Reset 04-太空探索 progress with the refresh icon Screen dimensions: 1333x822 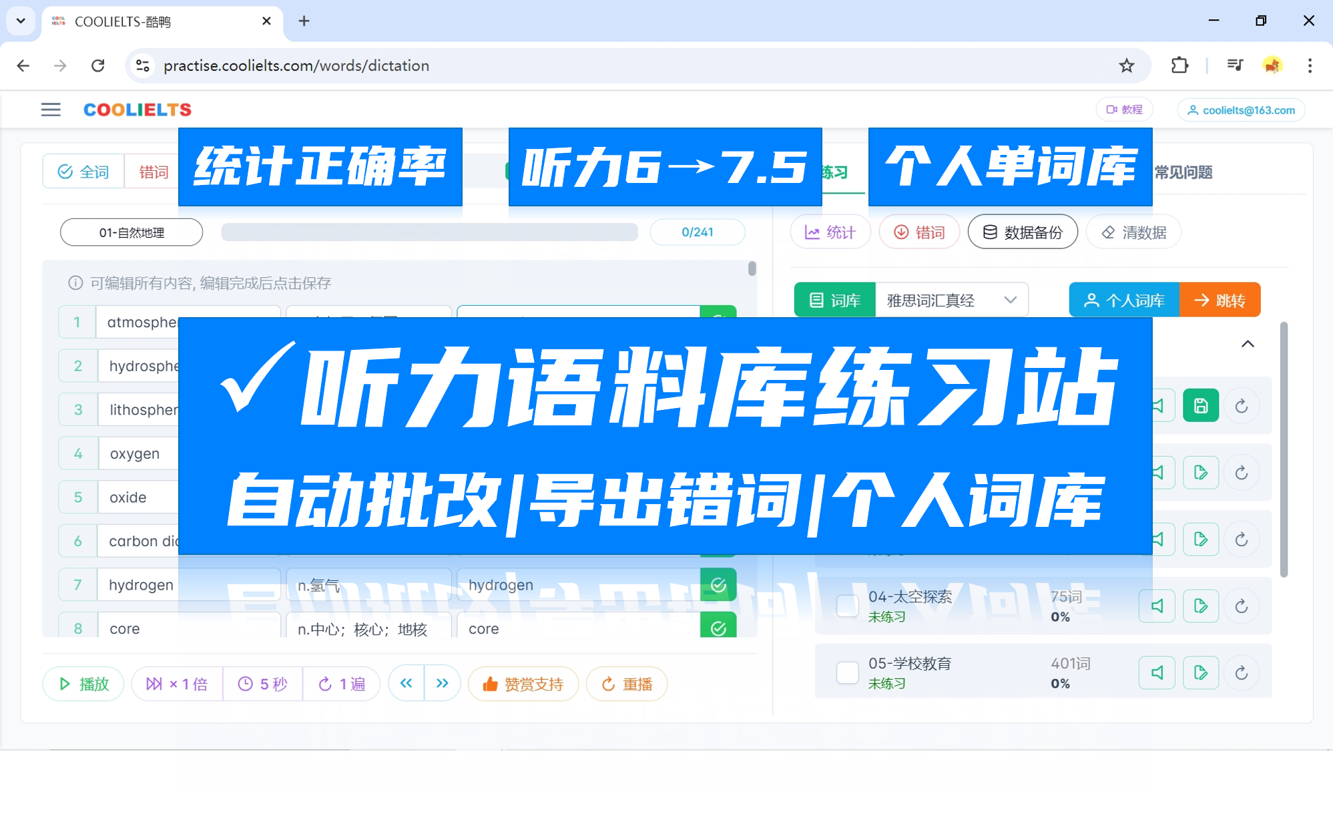coord(1242,606)
